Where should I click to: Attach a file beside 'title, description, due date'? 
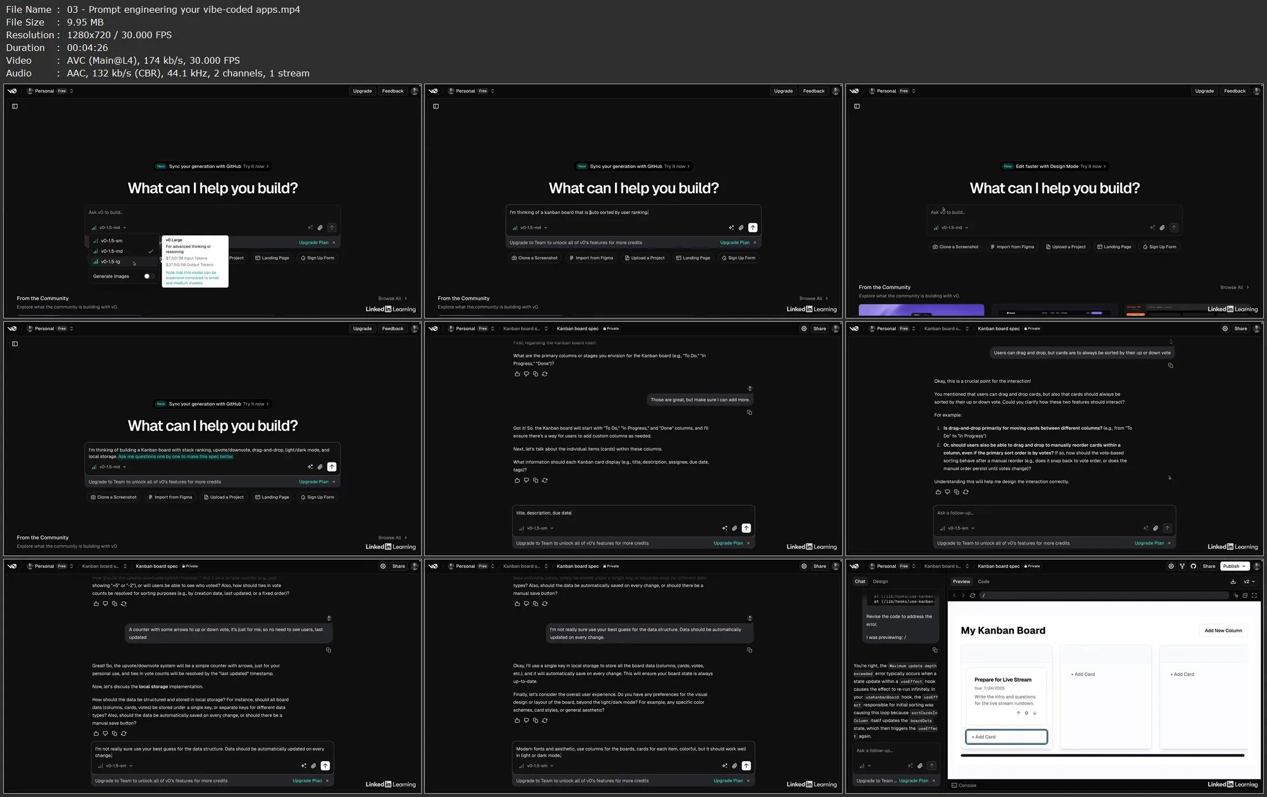click(735, 528)
